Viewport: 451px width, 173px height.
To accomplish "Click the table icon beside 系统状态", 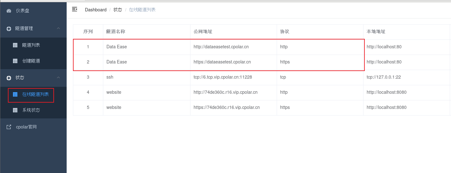I will pos(15,110).
